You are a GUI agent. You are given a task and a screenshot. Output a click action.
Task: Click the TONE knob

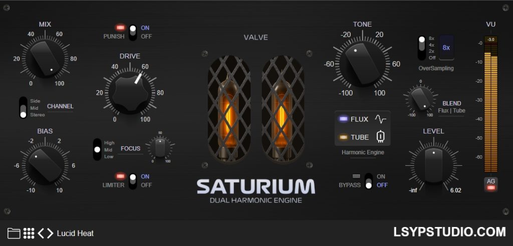tap(362, 64)
